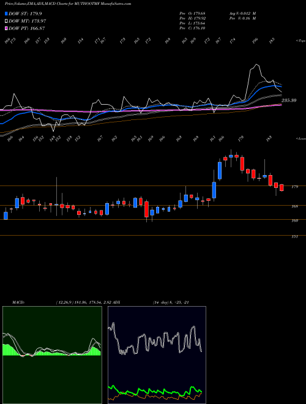Click the blue DOW ST legend swatch
Viewport: 306px width, 404px height.
click(x=6, y=13)
